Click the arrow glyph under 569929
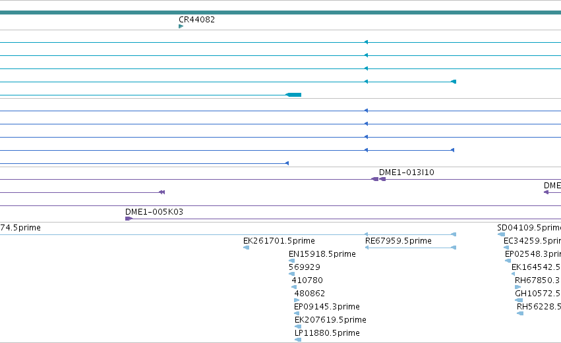The height and width of the screenshot is (343, 561). click(x=291, y=274)
